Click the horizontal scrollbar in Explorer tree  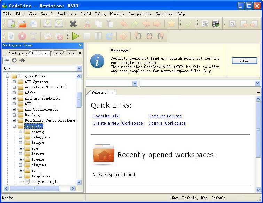pos(35,188)
